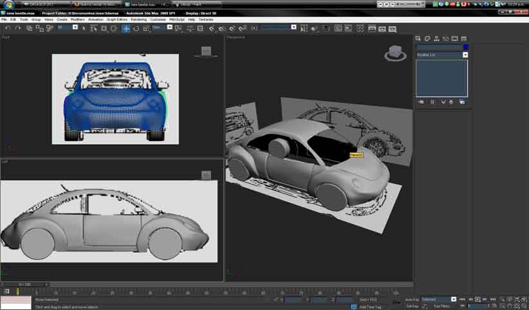Open the reference coordinate system dropdown

[x=163, y=28]
